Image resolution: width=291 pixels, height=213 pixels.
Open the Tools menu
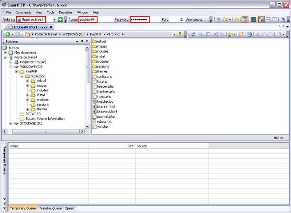point(51,12)
